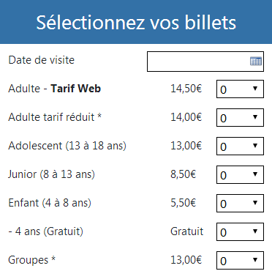The image size is (272, 271).
Task: Open the Adulte Tarif Web quantity dropdown
Action: 240,89
